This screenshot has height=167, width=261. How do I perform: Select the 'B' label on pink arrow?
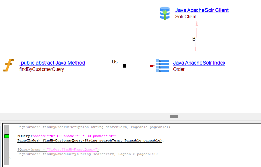click(x=194, y=39)
